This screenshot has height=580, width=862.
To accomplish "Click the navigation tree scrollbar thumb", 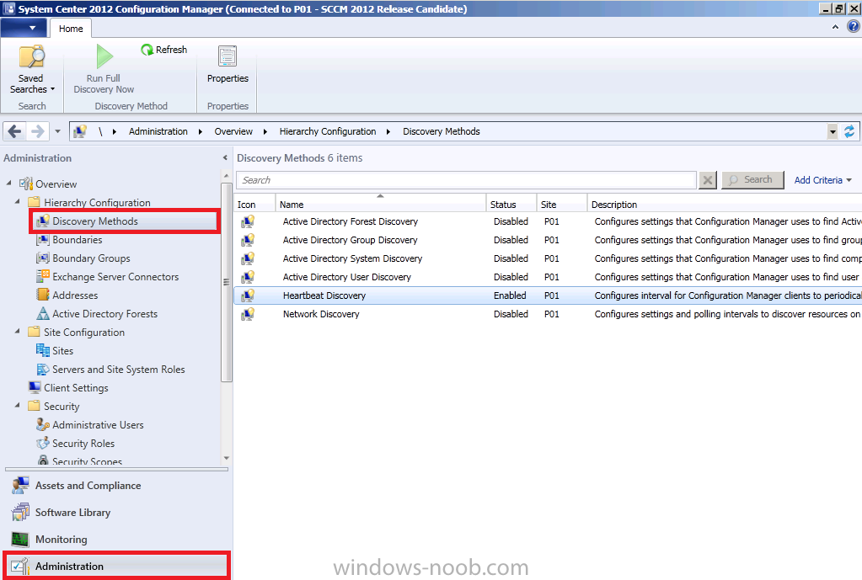I will tap(226, 282).
